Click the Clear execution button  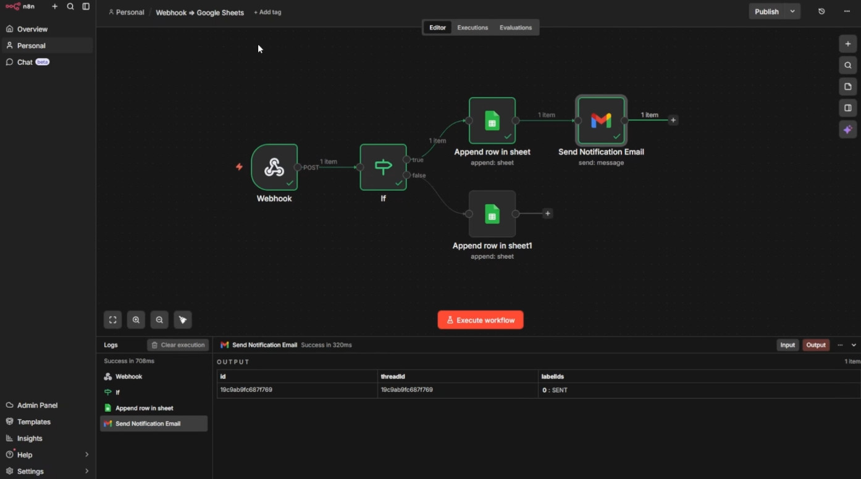tap(178, 345)
